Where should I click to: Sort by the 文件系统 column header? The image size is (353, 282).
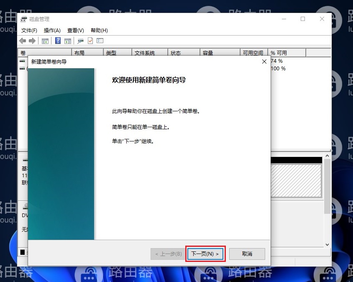(150, 53)
